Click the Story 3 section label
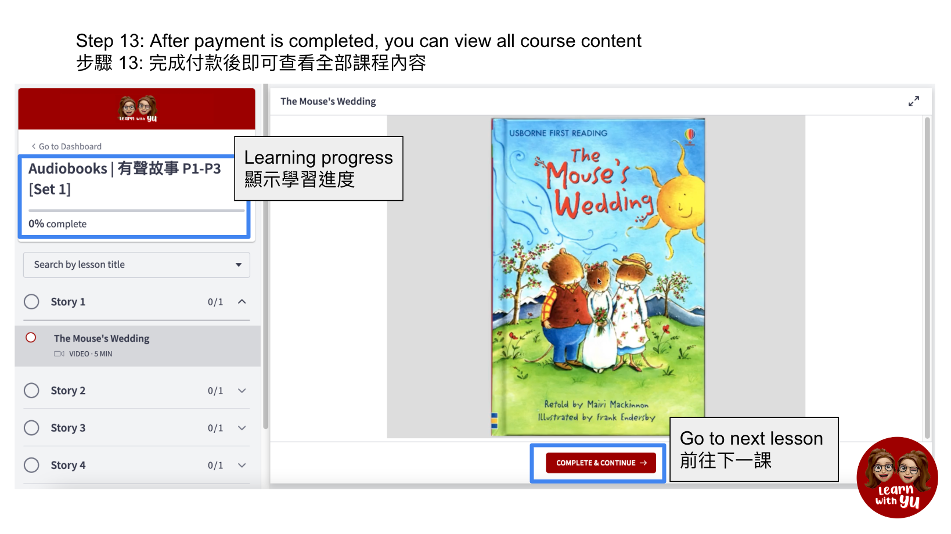Screen dimensions: 951x534 click(x=68, y=428)
